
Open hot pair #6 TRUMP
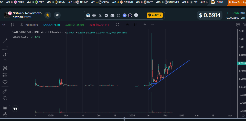click(78, 2)
